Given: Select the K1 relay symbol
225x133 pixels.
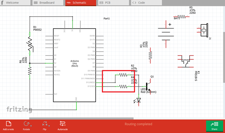Looking at the screenshot, I should (186, 61).
